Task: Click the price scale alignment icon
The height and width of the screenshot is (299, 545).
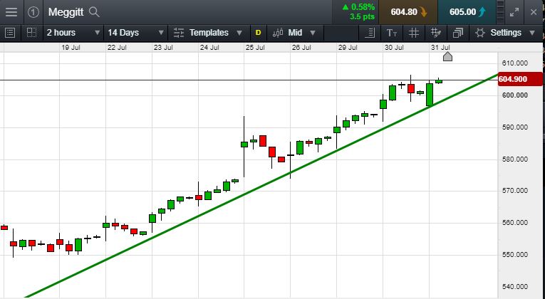Action: (x=369, y=33)
